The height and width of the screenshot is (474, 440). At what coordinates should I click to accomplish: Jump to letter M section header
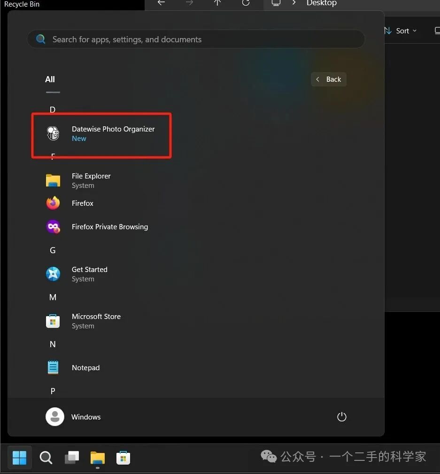tap(53, 297)
